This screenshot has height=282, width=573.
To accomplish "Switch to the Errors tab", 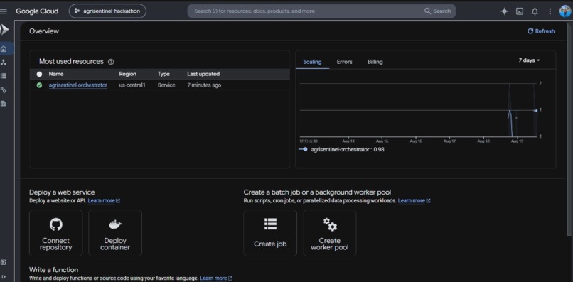I will coord(344,62).
